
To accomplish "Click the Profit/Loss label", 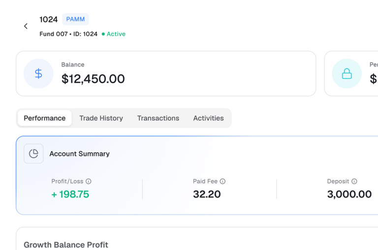I will (x=67, y=181).
